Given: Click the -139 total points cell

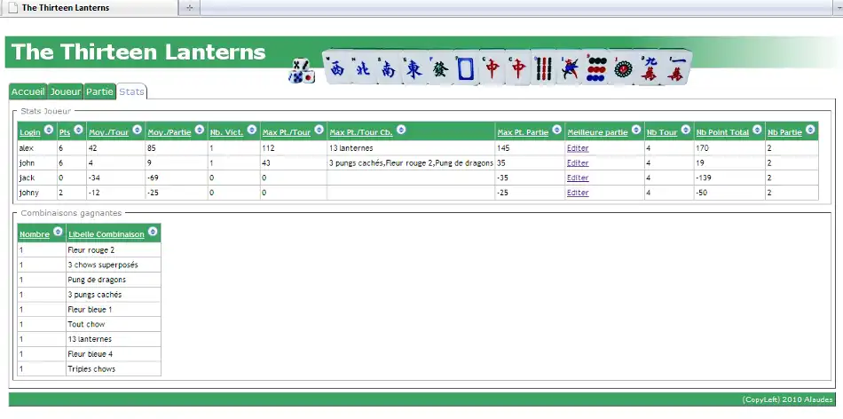Looking at the screenshot, I should click(729, 178).
